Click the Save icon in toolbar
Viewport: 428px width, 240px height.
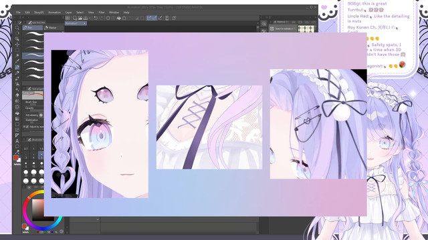pyautogui.click(x=86, y=18)
